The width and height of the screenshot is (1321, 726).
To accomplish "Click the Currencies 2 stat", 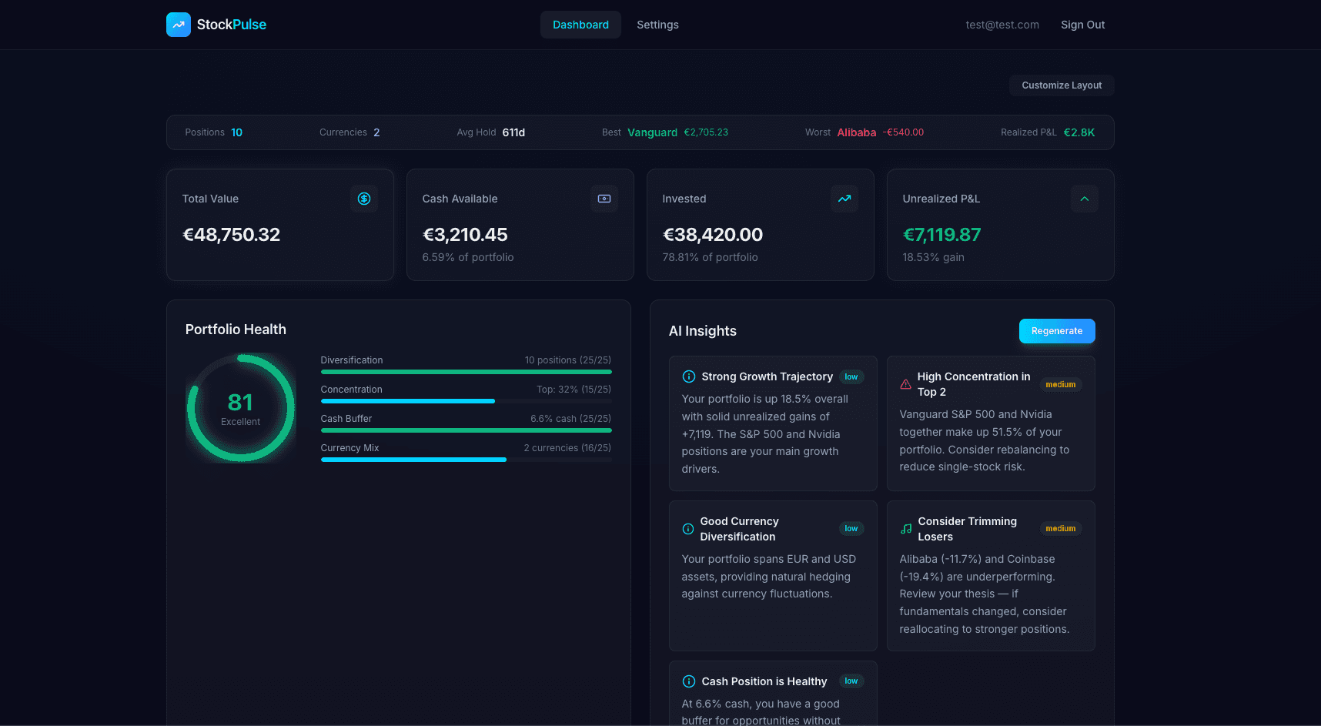I will (349, 132).
